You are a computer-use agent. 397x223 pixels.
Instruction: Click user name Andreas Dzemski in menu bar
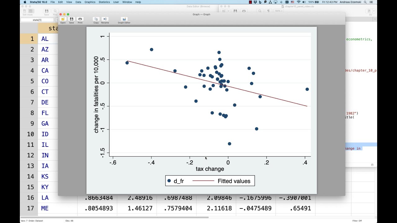tap(351, 2)
